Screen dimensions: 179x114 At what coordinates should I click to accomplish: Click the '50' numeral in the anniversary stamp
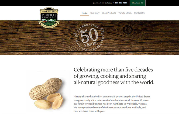click(x=89, y=35)
